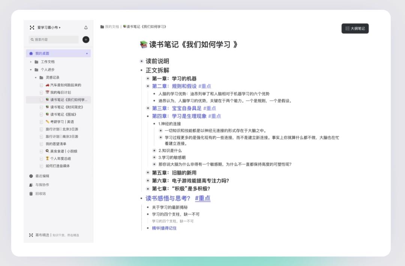The width and height of the screenshot is (405, 266).
Task: Open 最近编辑 recent edits
Action: [42, 176]
